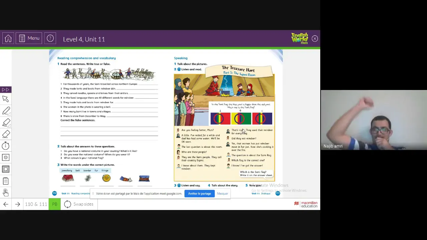Click the blue Sami flag option C
The height and width of the screenshot is (240, 427).
coord(262,119)
